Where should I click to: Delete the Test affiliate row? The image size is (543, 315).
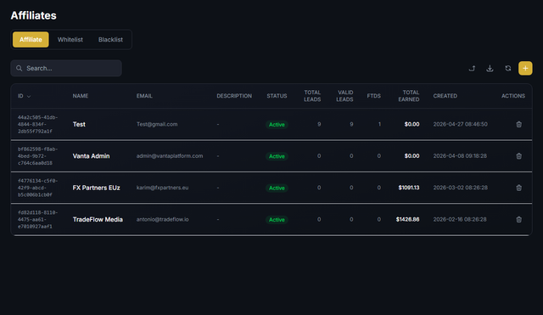[x=518, y=124]
